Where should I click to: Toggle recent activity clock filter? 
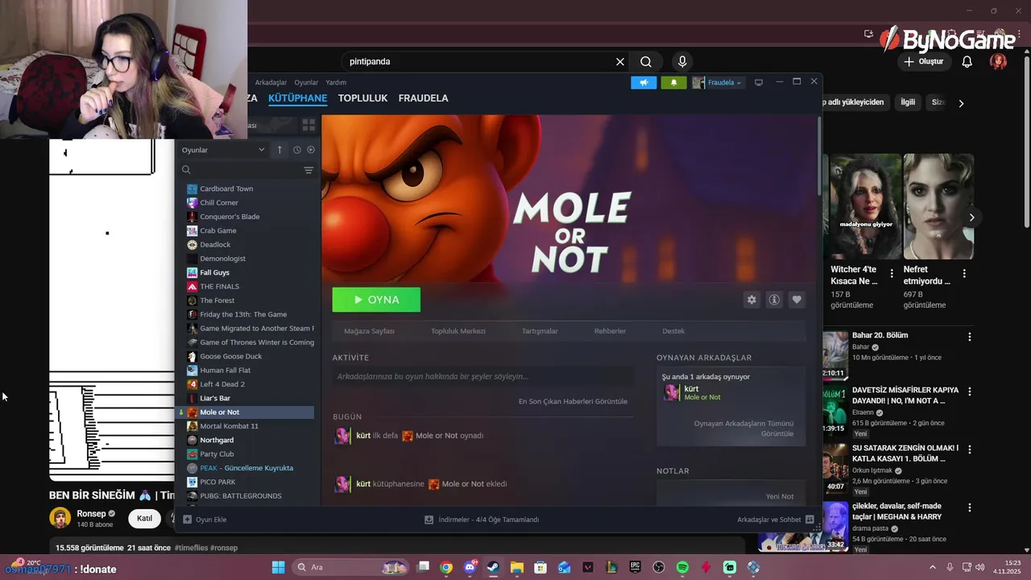(296, 150)
